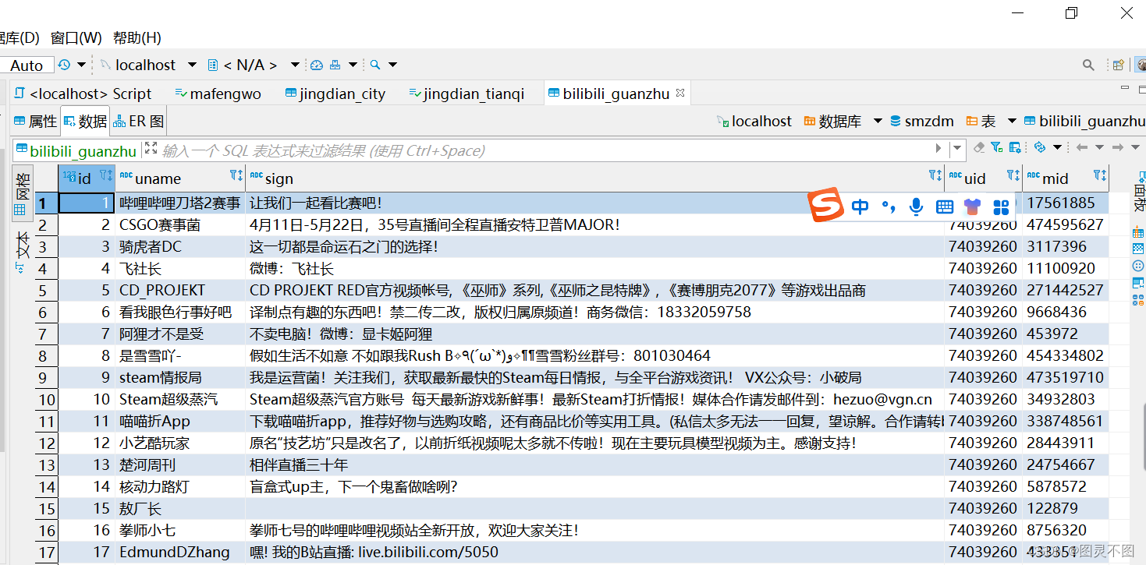The width and height of the screenshot is (1146, 565).
Task: Toggle the Auto commit mode button
Action: pyautogui.click(x=27, y=65)
